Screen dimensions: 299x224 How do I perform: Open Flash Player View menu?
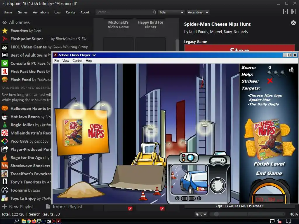point(66,61)
